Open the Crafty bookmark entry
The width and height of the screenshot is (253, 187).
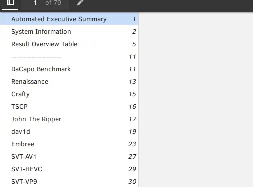(69, 94)
